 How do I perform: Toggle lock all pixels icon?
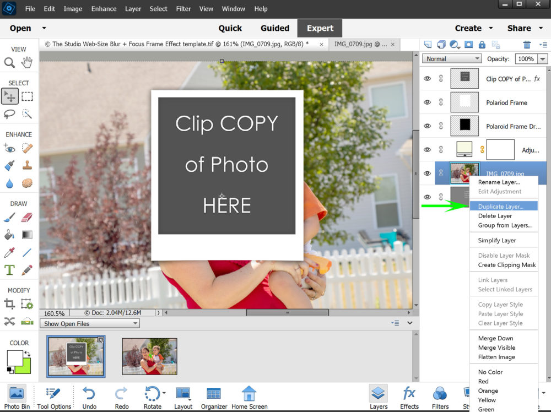click(x=482, y=45)
